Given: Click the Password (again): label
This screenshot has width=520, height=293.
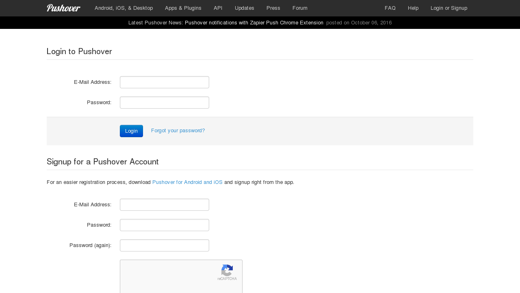Looking at the screenshot, I should 91,245.
